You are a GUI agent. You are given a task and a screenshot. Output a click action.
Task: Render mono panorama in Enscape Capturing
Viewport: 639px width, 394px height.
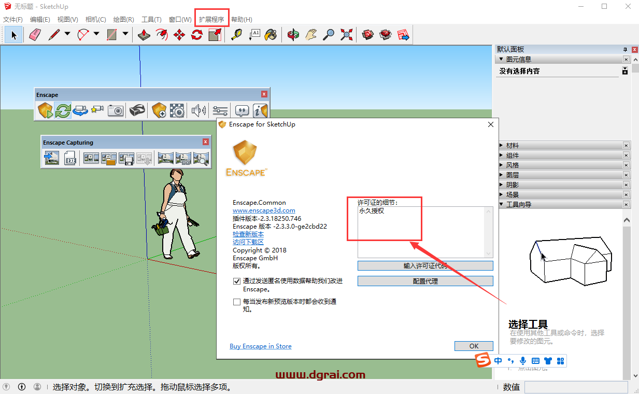tap(165, 158)
